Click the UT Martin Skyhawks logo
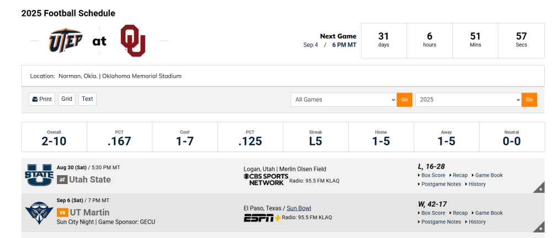552x238 pixels. [x=39, y=212]
